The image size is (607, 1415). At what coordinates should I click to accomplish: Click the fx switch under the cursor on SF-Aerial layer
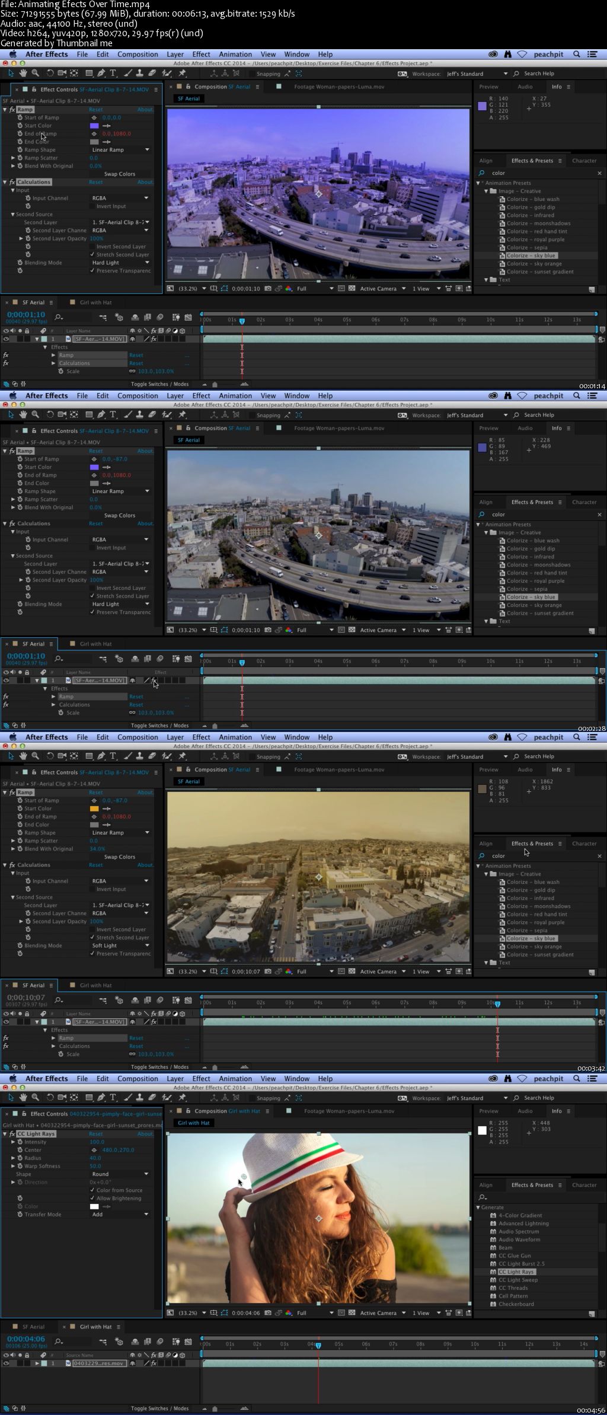[154, 681]
